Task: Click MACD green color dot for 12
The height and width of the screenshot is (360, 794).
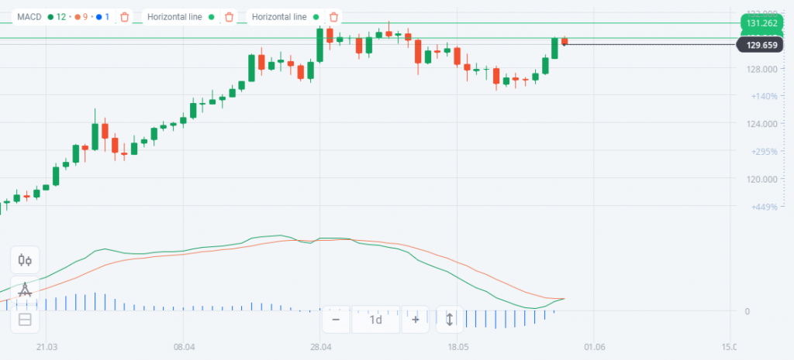Action: pos(50,16)
